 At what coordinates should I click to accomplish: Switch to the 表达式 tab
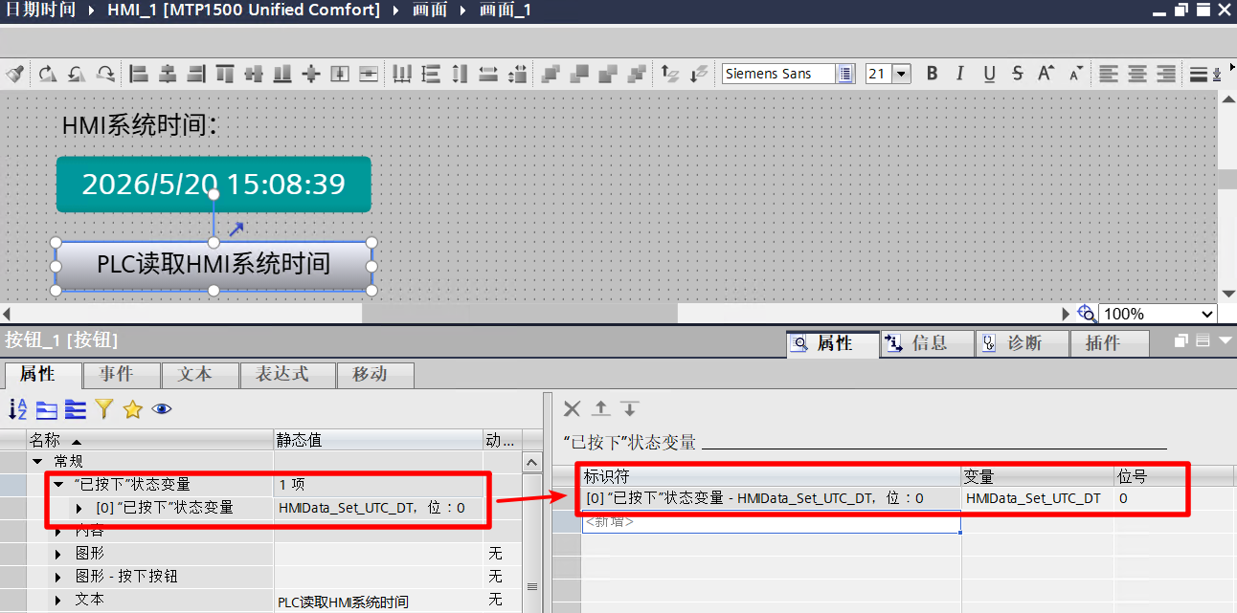tap(281, 374)
